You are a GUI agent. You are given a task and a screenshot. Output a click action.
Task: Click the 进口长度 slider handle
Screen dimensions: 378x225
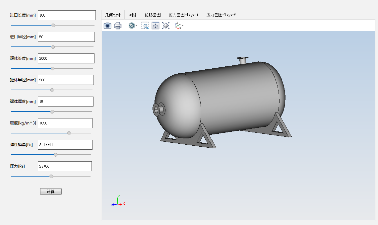(53, 25)
